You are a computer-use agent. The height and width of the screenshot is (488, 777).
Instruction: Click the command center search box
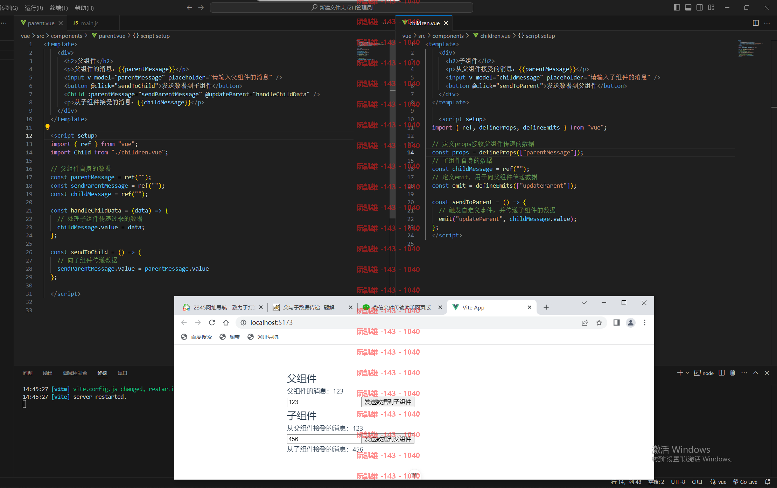point(342,7)
